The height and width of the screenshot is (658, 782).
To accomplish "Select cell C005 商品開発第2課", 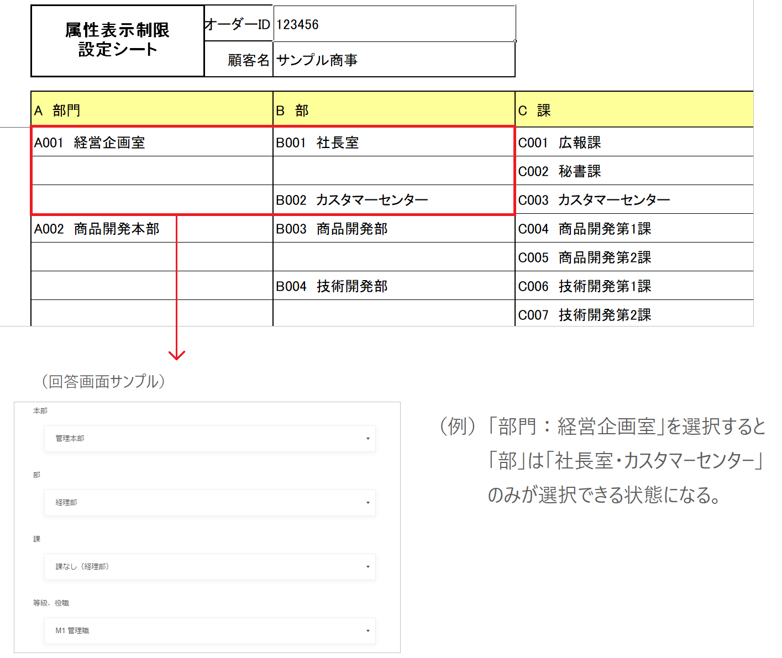I will click(633, 257).
